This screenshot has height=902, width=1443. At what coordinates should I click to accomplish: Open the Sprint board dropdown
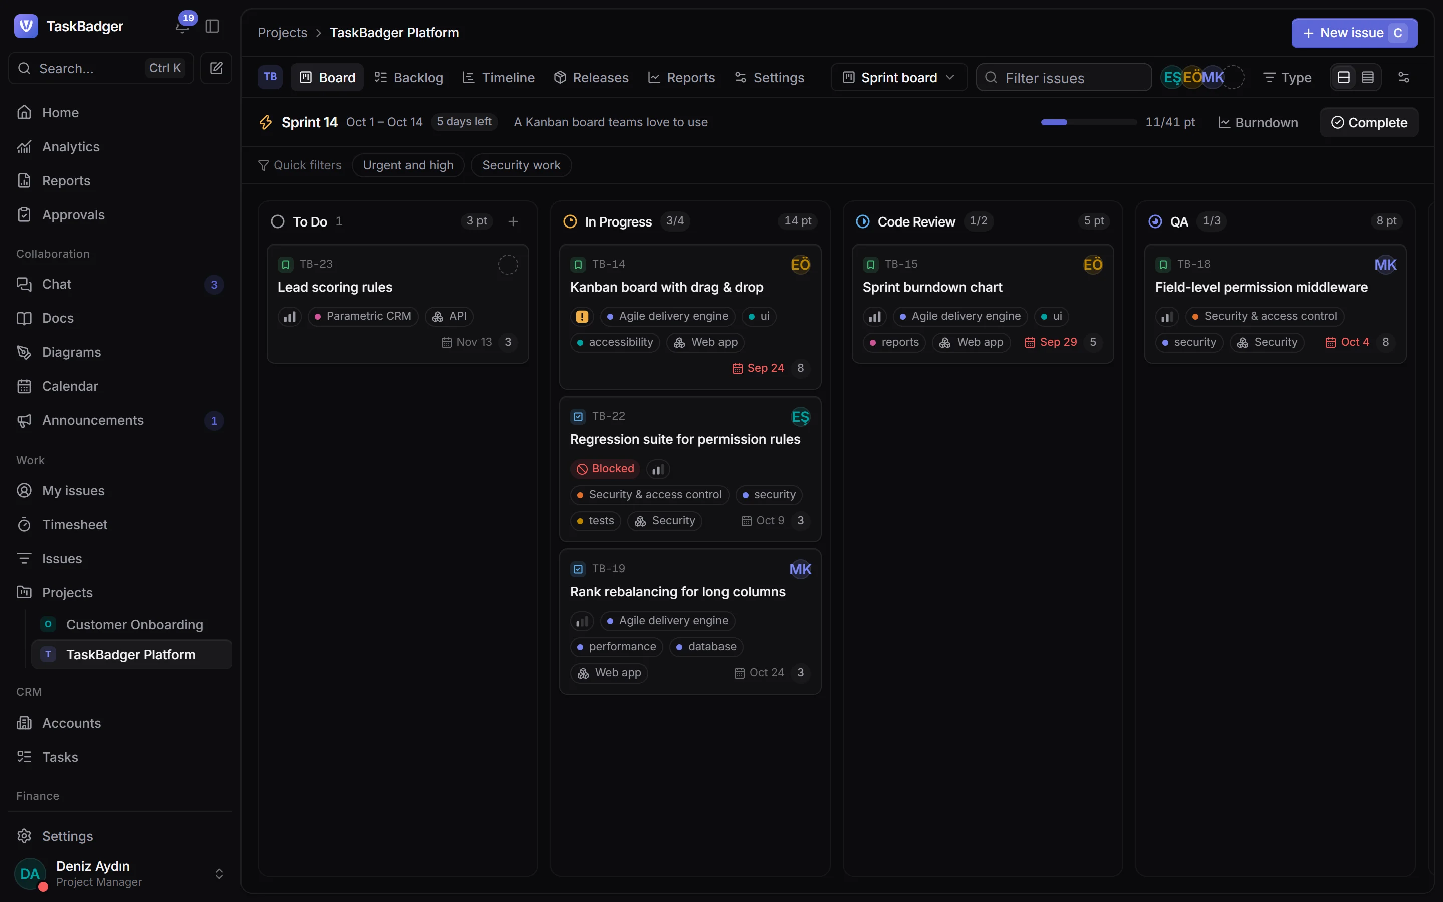click(898, 78)
